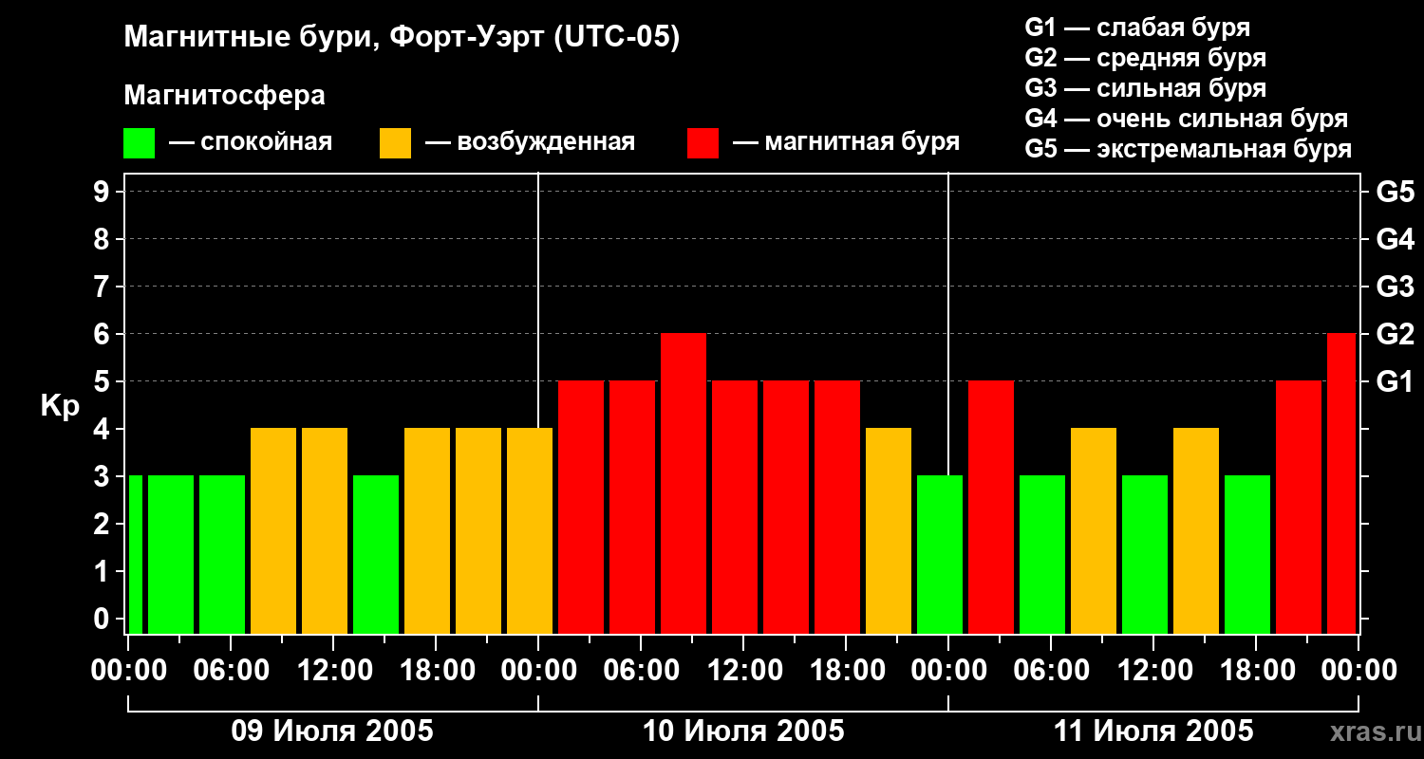Screen dimensions: 1424x759
Task: Click the 'G4 — очень сильная буря' legend line
Action: (x=1187, y=119)
